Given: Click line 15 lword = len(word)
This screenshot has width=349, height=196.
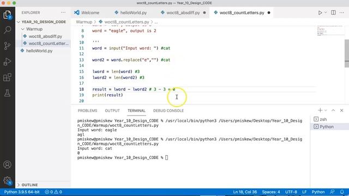Looking at the screenshot, I should coord(116,71).
